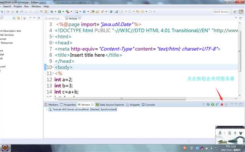Switch to the Markers tab
The height and width of the screenshot is (152, 245).
click(x=51, y=104)
